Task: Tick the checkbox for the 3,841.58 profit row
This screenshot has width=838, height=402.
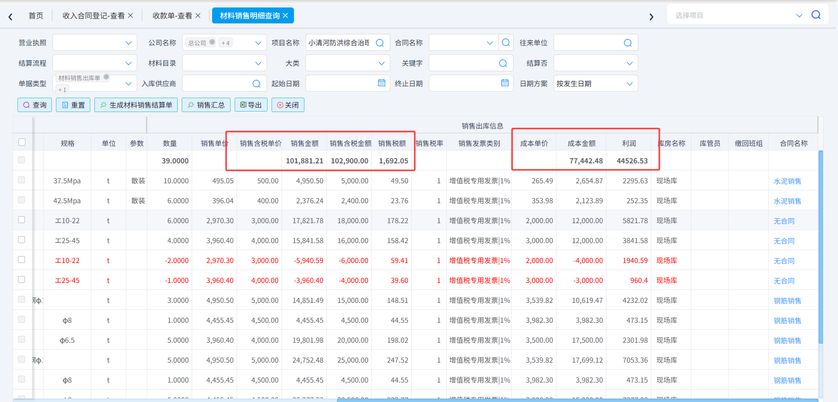Action: [21, 240]
